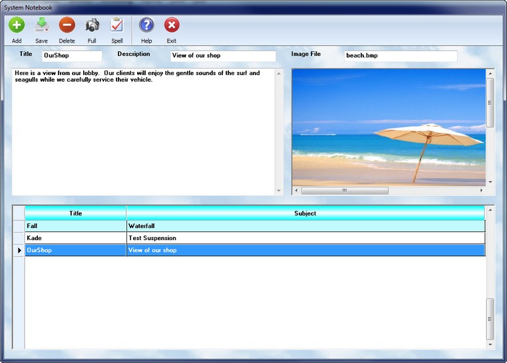Open Full view camera icon

click(x=92, y=26)
